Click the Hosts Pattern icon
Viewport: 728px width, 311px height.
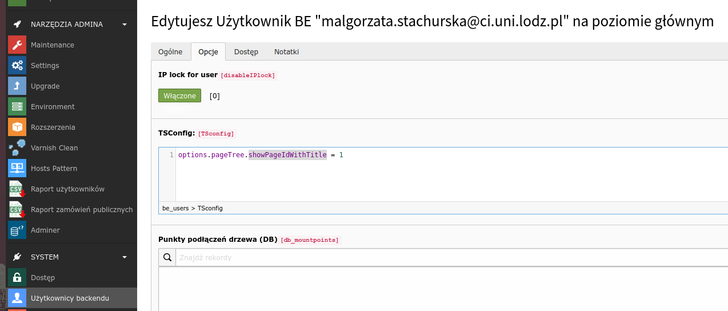tap(17, 168)
